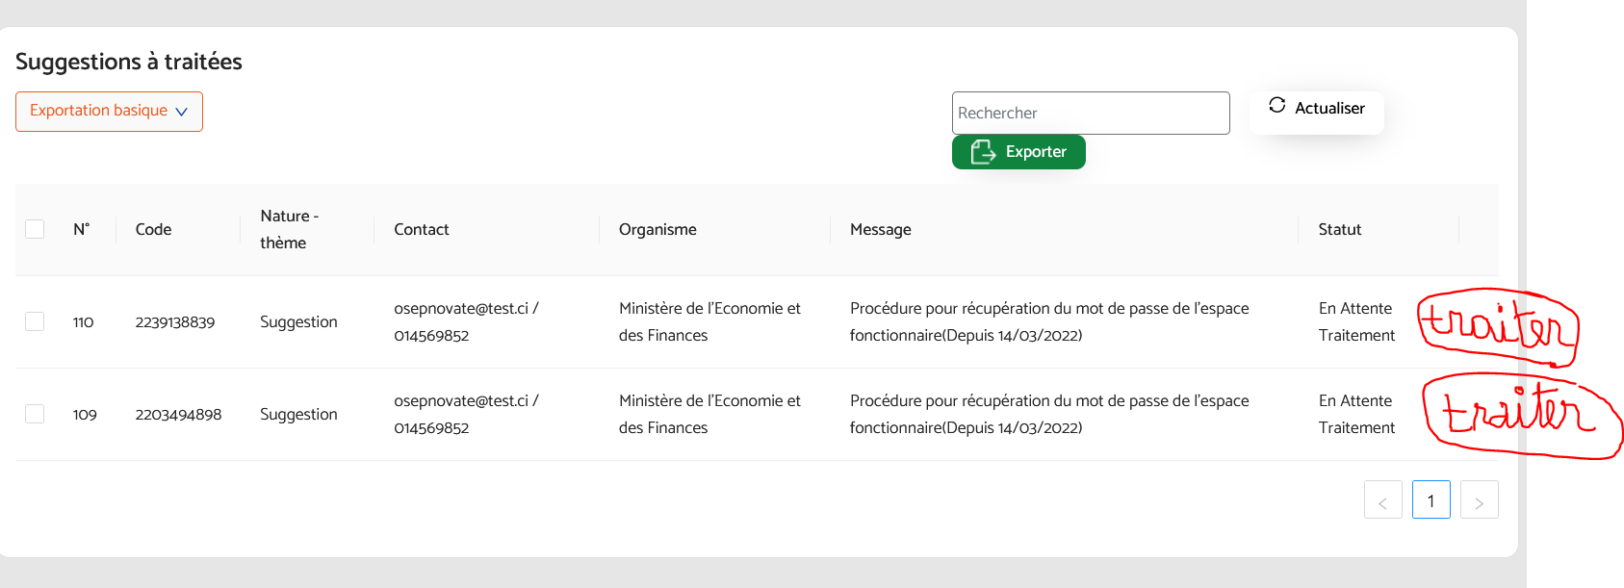
Task: Click the N° column header
Action: (82, 230)
